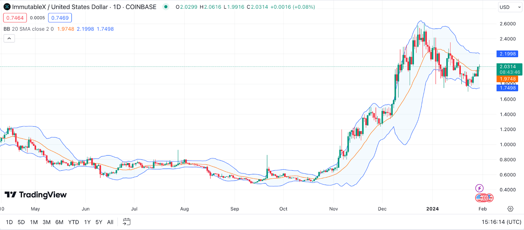524x230 pixels.
Task: Click the +0.0016 (+0.08%) change value
Action: click(x=292, y=7)
